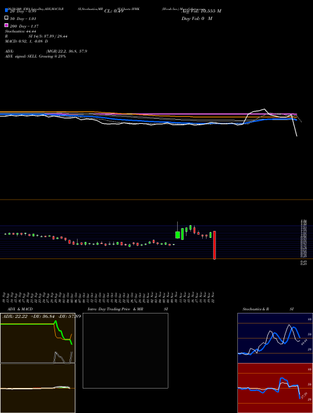313x413 pixels.
Task: Click the 'ADX: 22.22' panel reading
Action: pos(15,317)
